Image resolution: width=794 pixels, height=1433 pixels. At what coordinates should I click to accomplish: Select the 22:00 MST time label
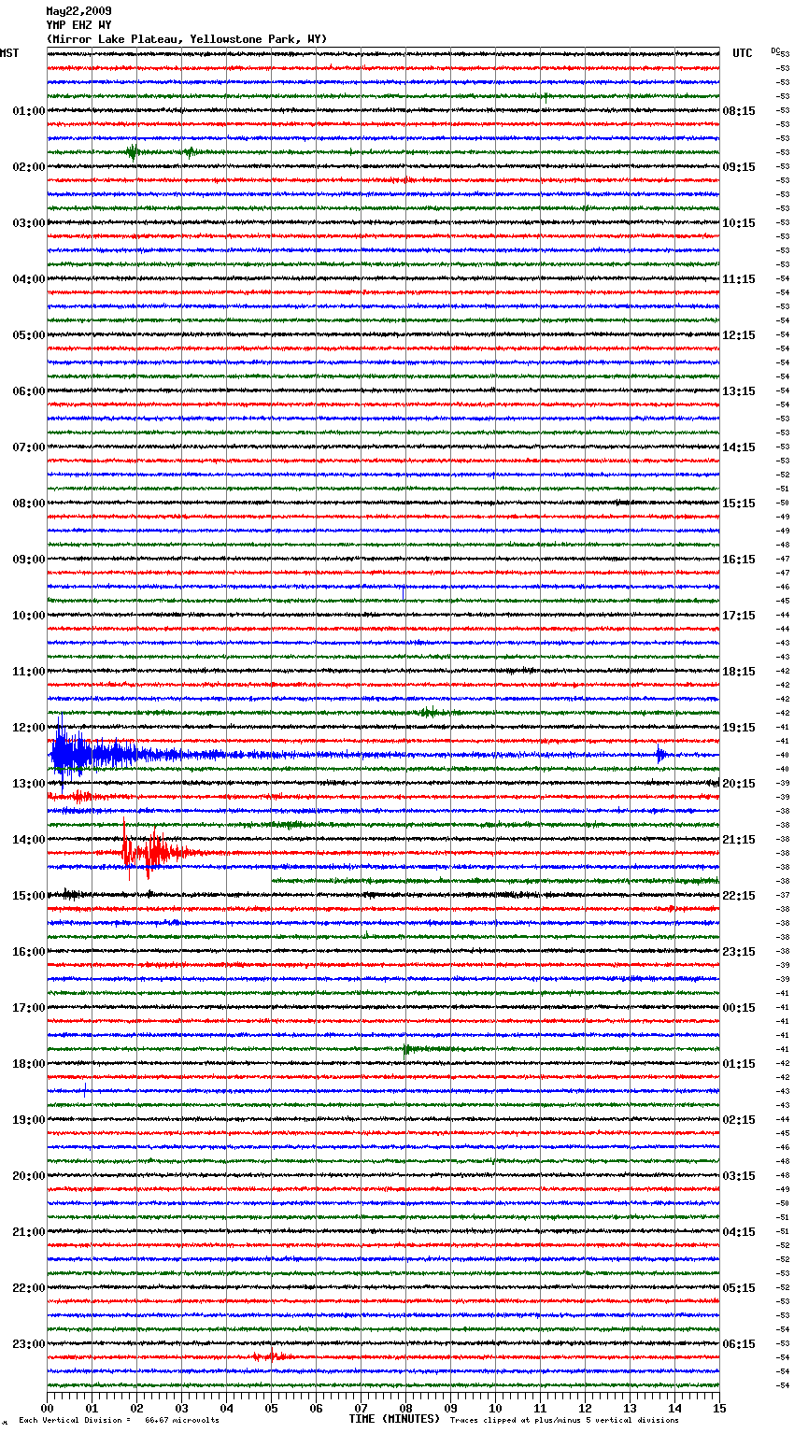[28, 1288]
